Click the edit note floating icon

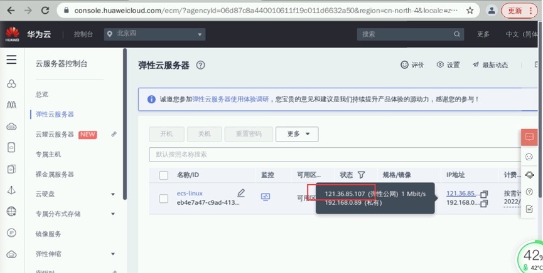529,209
